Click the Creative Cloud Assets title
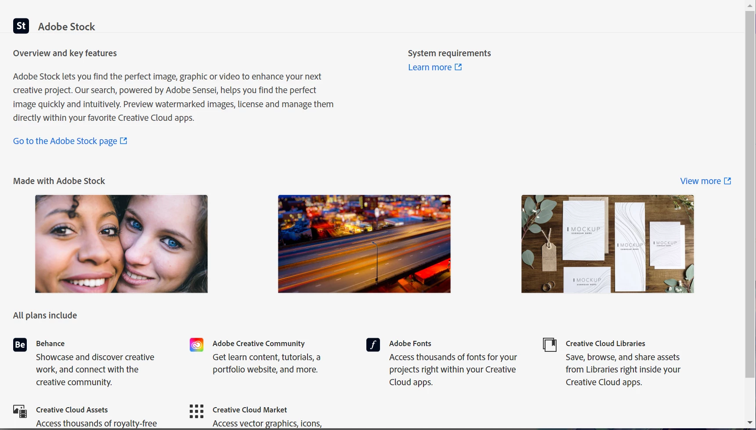This screenshot has height=430, width=756. coord(72,410)
